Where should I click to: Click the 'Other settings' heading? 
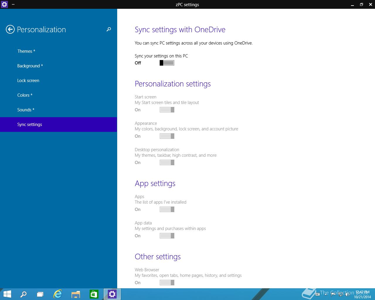tap(158, 257)
